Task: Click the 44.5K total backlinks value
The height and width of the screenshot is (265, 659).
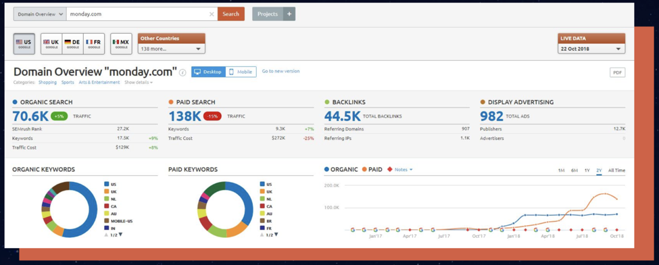Action: tap(343, 116)
